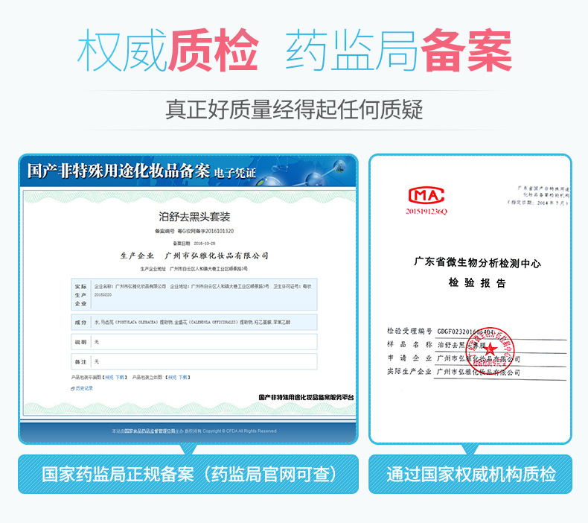
Task: Click the 国家药监局正规备案 blue banner
Action: pyautogui.click(x=190, y=475)
